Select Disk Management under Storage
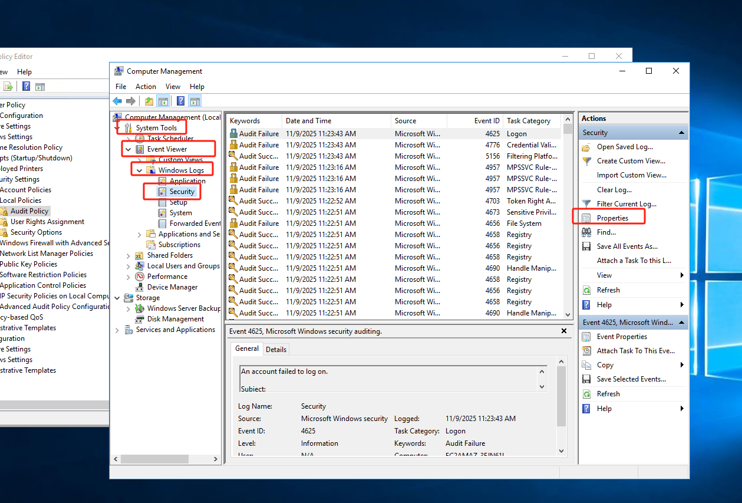The height and width of the screenshot is (503, 742). (x=175, y=319)
